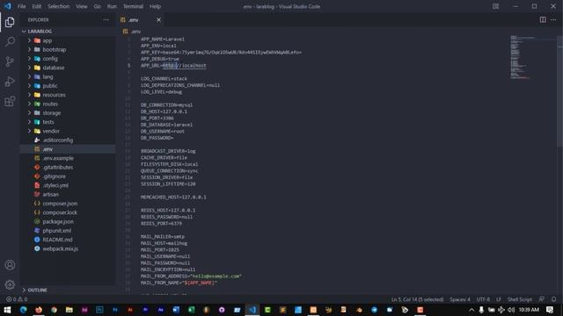Click VS Code icon in taskbar
Image resolution: width=563 pixels, height=316 pixels.
point(252,310)
